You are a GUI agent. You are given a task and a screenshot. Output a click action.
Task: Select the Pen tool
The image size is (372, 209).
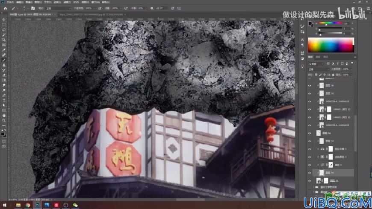coord(4,96)
